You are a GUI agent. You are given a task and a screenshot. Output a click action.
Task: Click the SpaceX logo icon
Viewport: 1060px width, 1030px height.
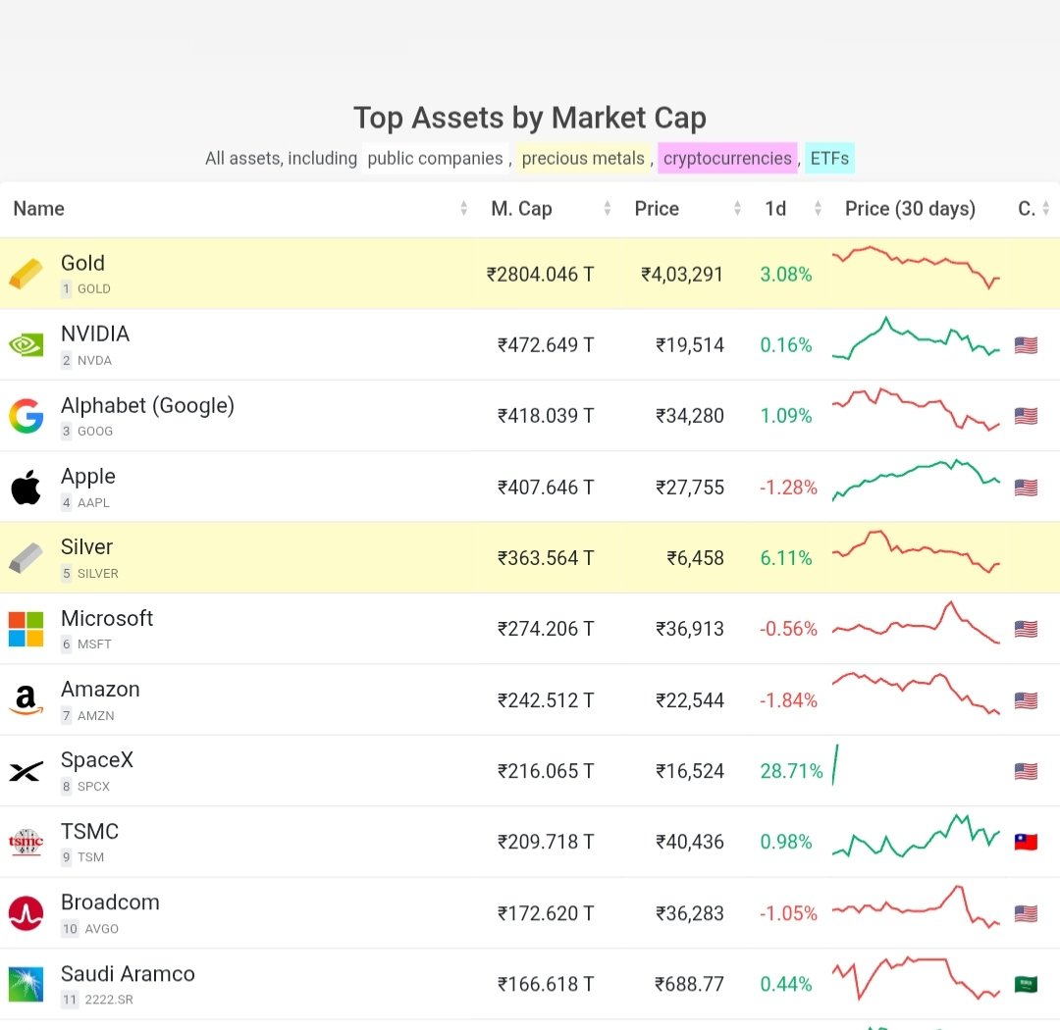click(x=26, y=771)
